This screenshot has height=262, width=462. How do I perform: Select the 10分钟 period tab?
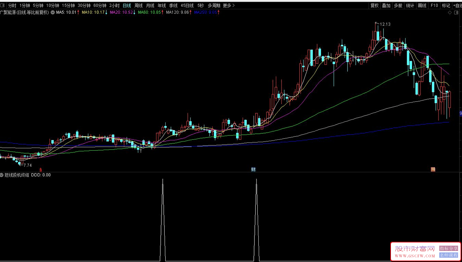pyautogui.click(x=53, y=6)
